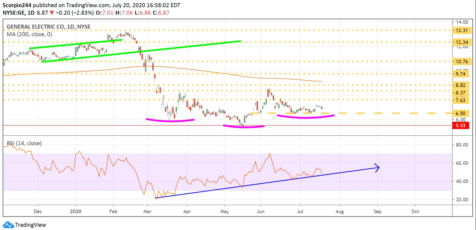Screen dimensions: 476x230
Task: Click the Jun label on time axis
Action: [x=261, y=211]
